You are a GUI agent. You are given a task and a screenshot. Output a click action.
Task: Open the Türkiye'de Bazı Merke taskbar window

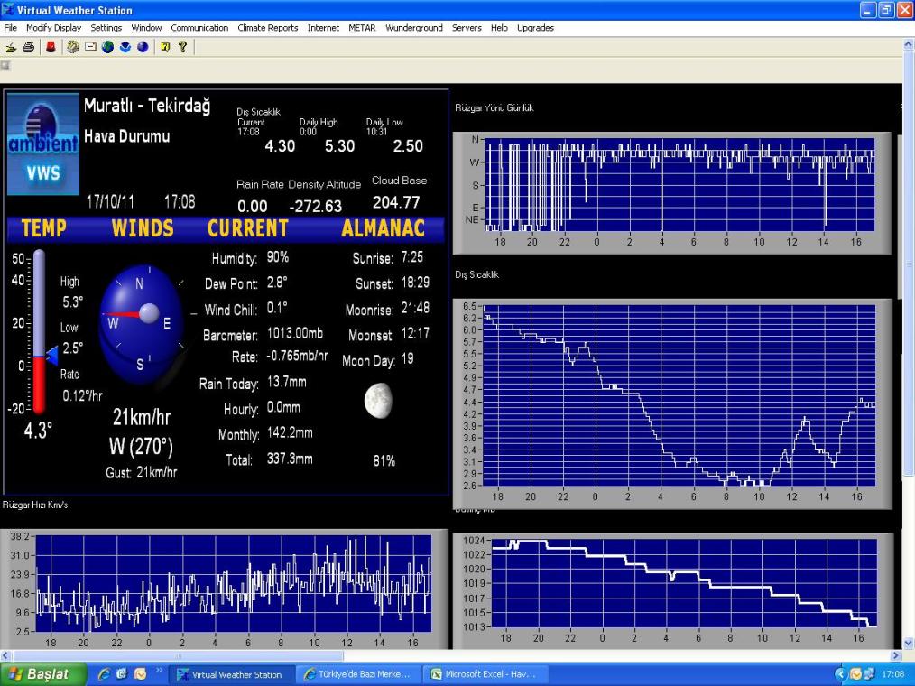click(x=357, y=674)
